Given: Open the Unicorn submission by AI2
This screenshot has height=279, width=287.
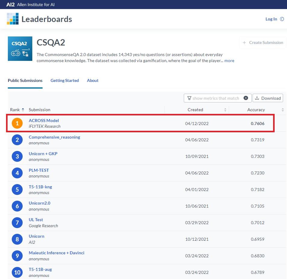Looking at the screenshot, I should click(37, 236).
